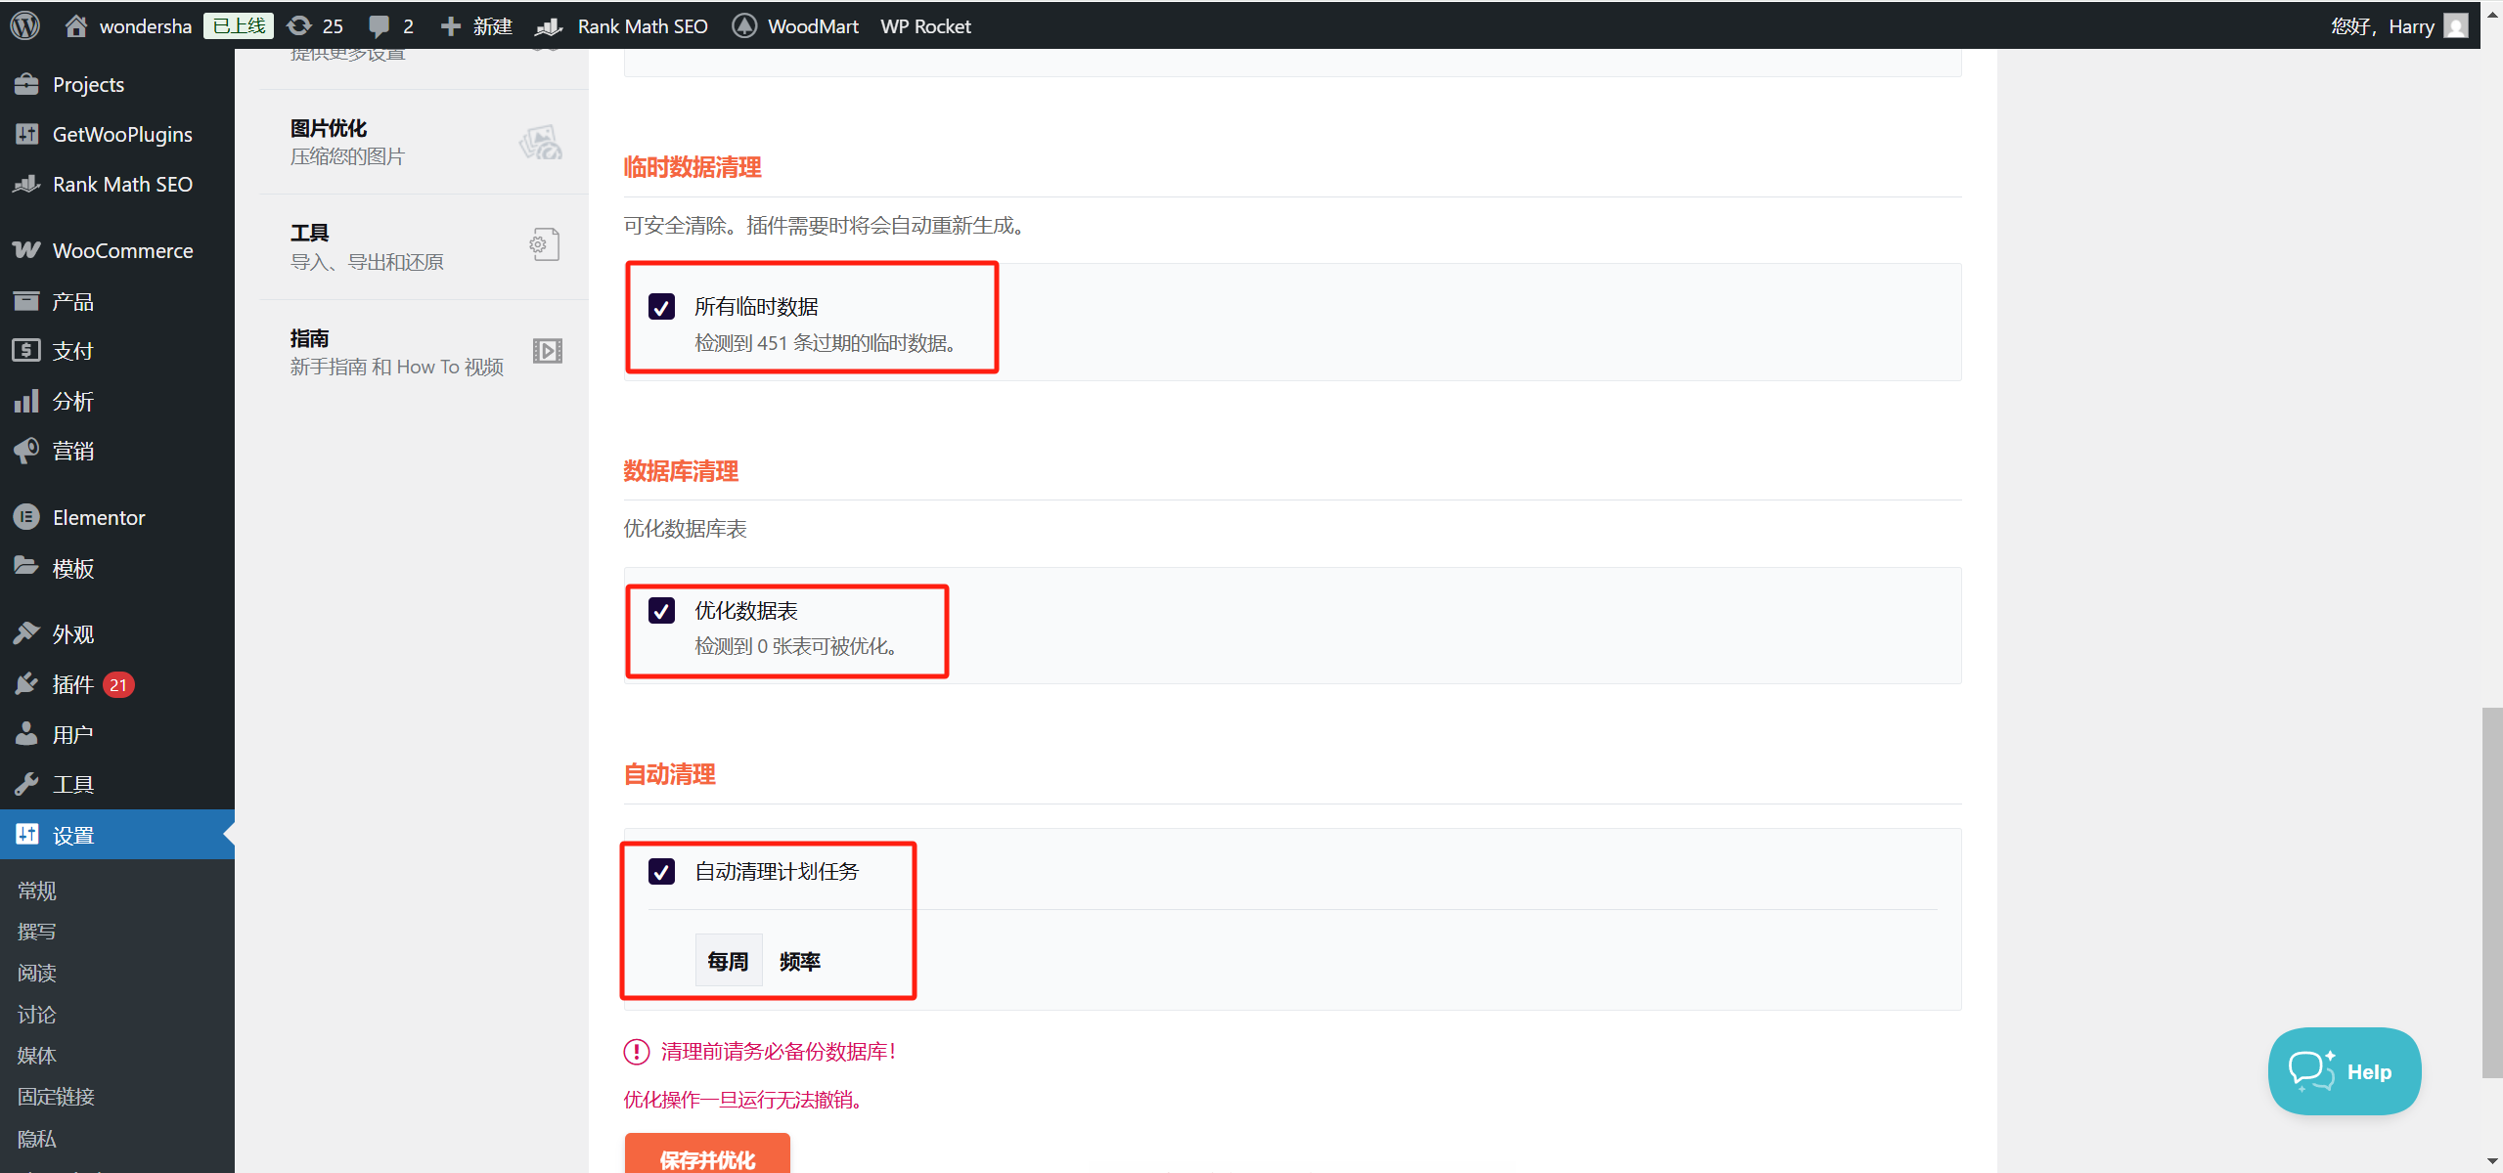Open the 插件 plugins menu with 21 badge
This screenshot has width=2503, height=1173.
[73, 684]
